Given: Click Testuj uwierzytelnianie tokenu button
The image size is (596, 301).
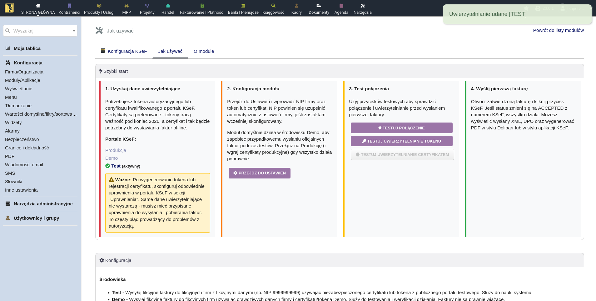Looking at the screenshot, I should (401, 141).
